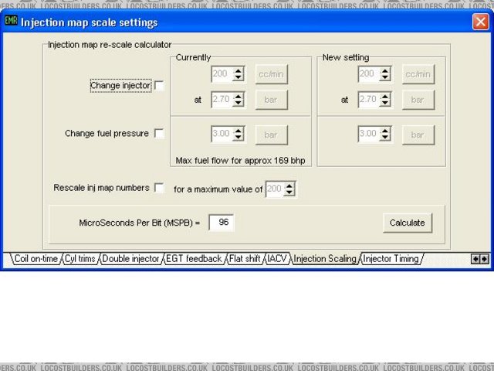Click the Currently 3.00 fuel pressure field

[x=222, y=134]
